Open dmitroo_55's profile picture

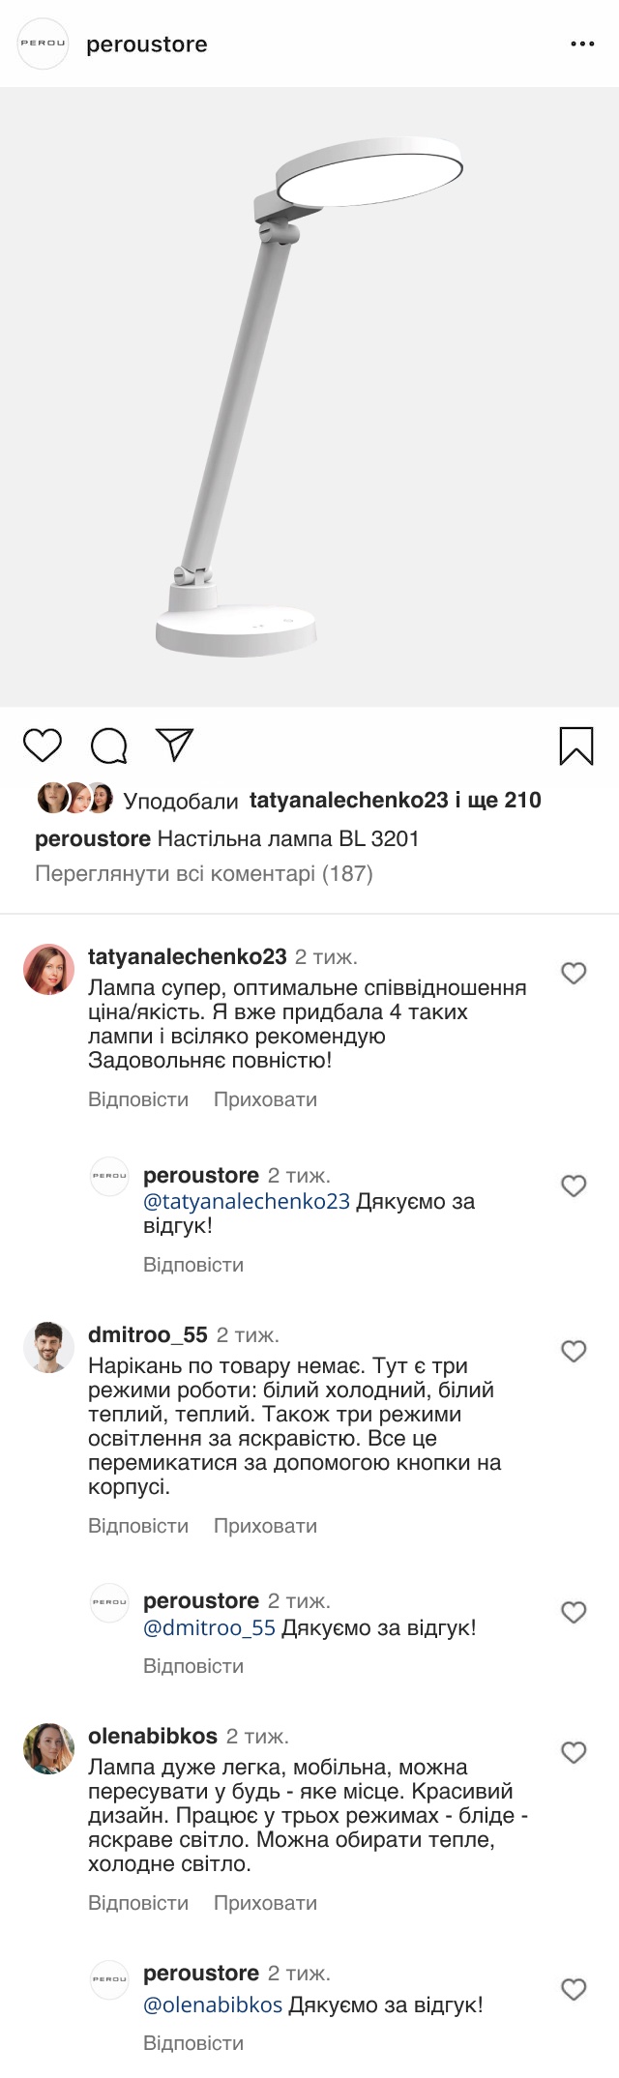(x=48, y=1347)
